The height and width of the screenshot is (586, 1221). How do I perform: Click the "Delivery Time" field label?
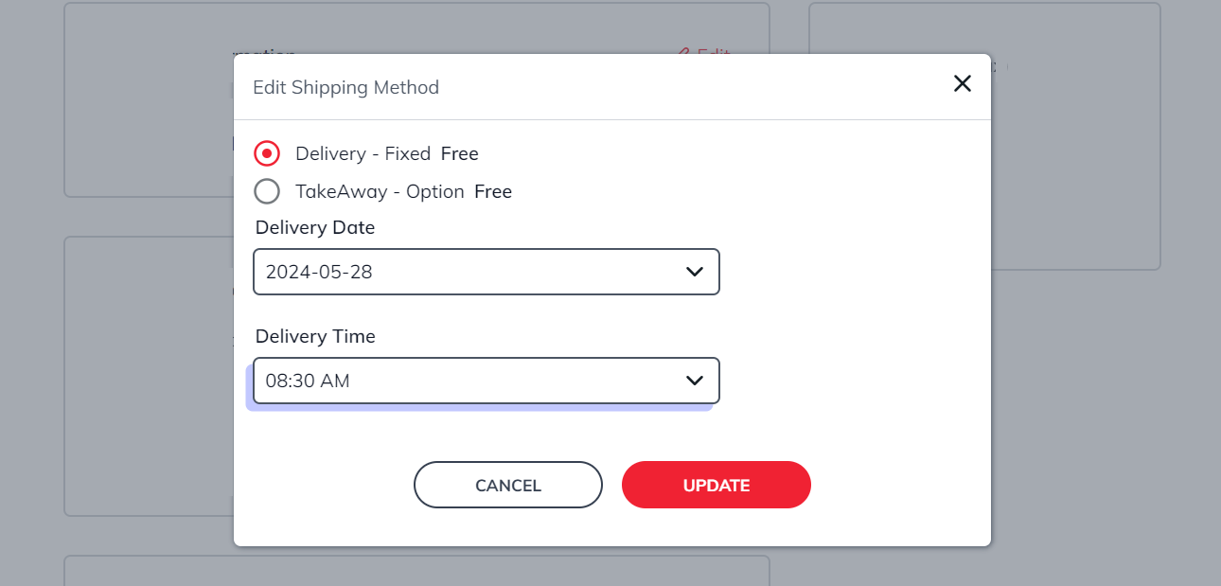pyautogui.click(x=315, y=336)
